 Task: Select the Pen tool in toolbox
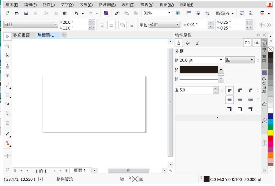coord(8,66)
